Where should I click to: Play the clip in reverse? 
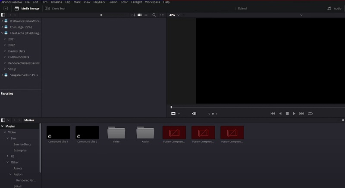tap(280, 114)
